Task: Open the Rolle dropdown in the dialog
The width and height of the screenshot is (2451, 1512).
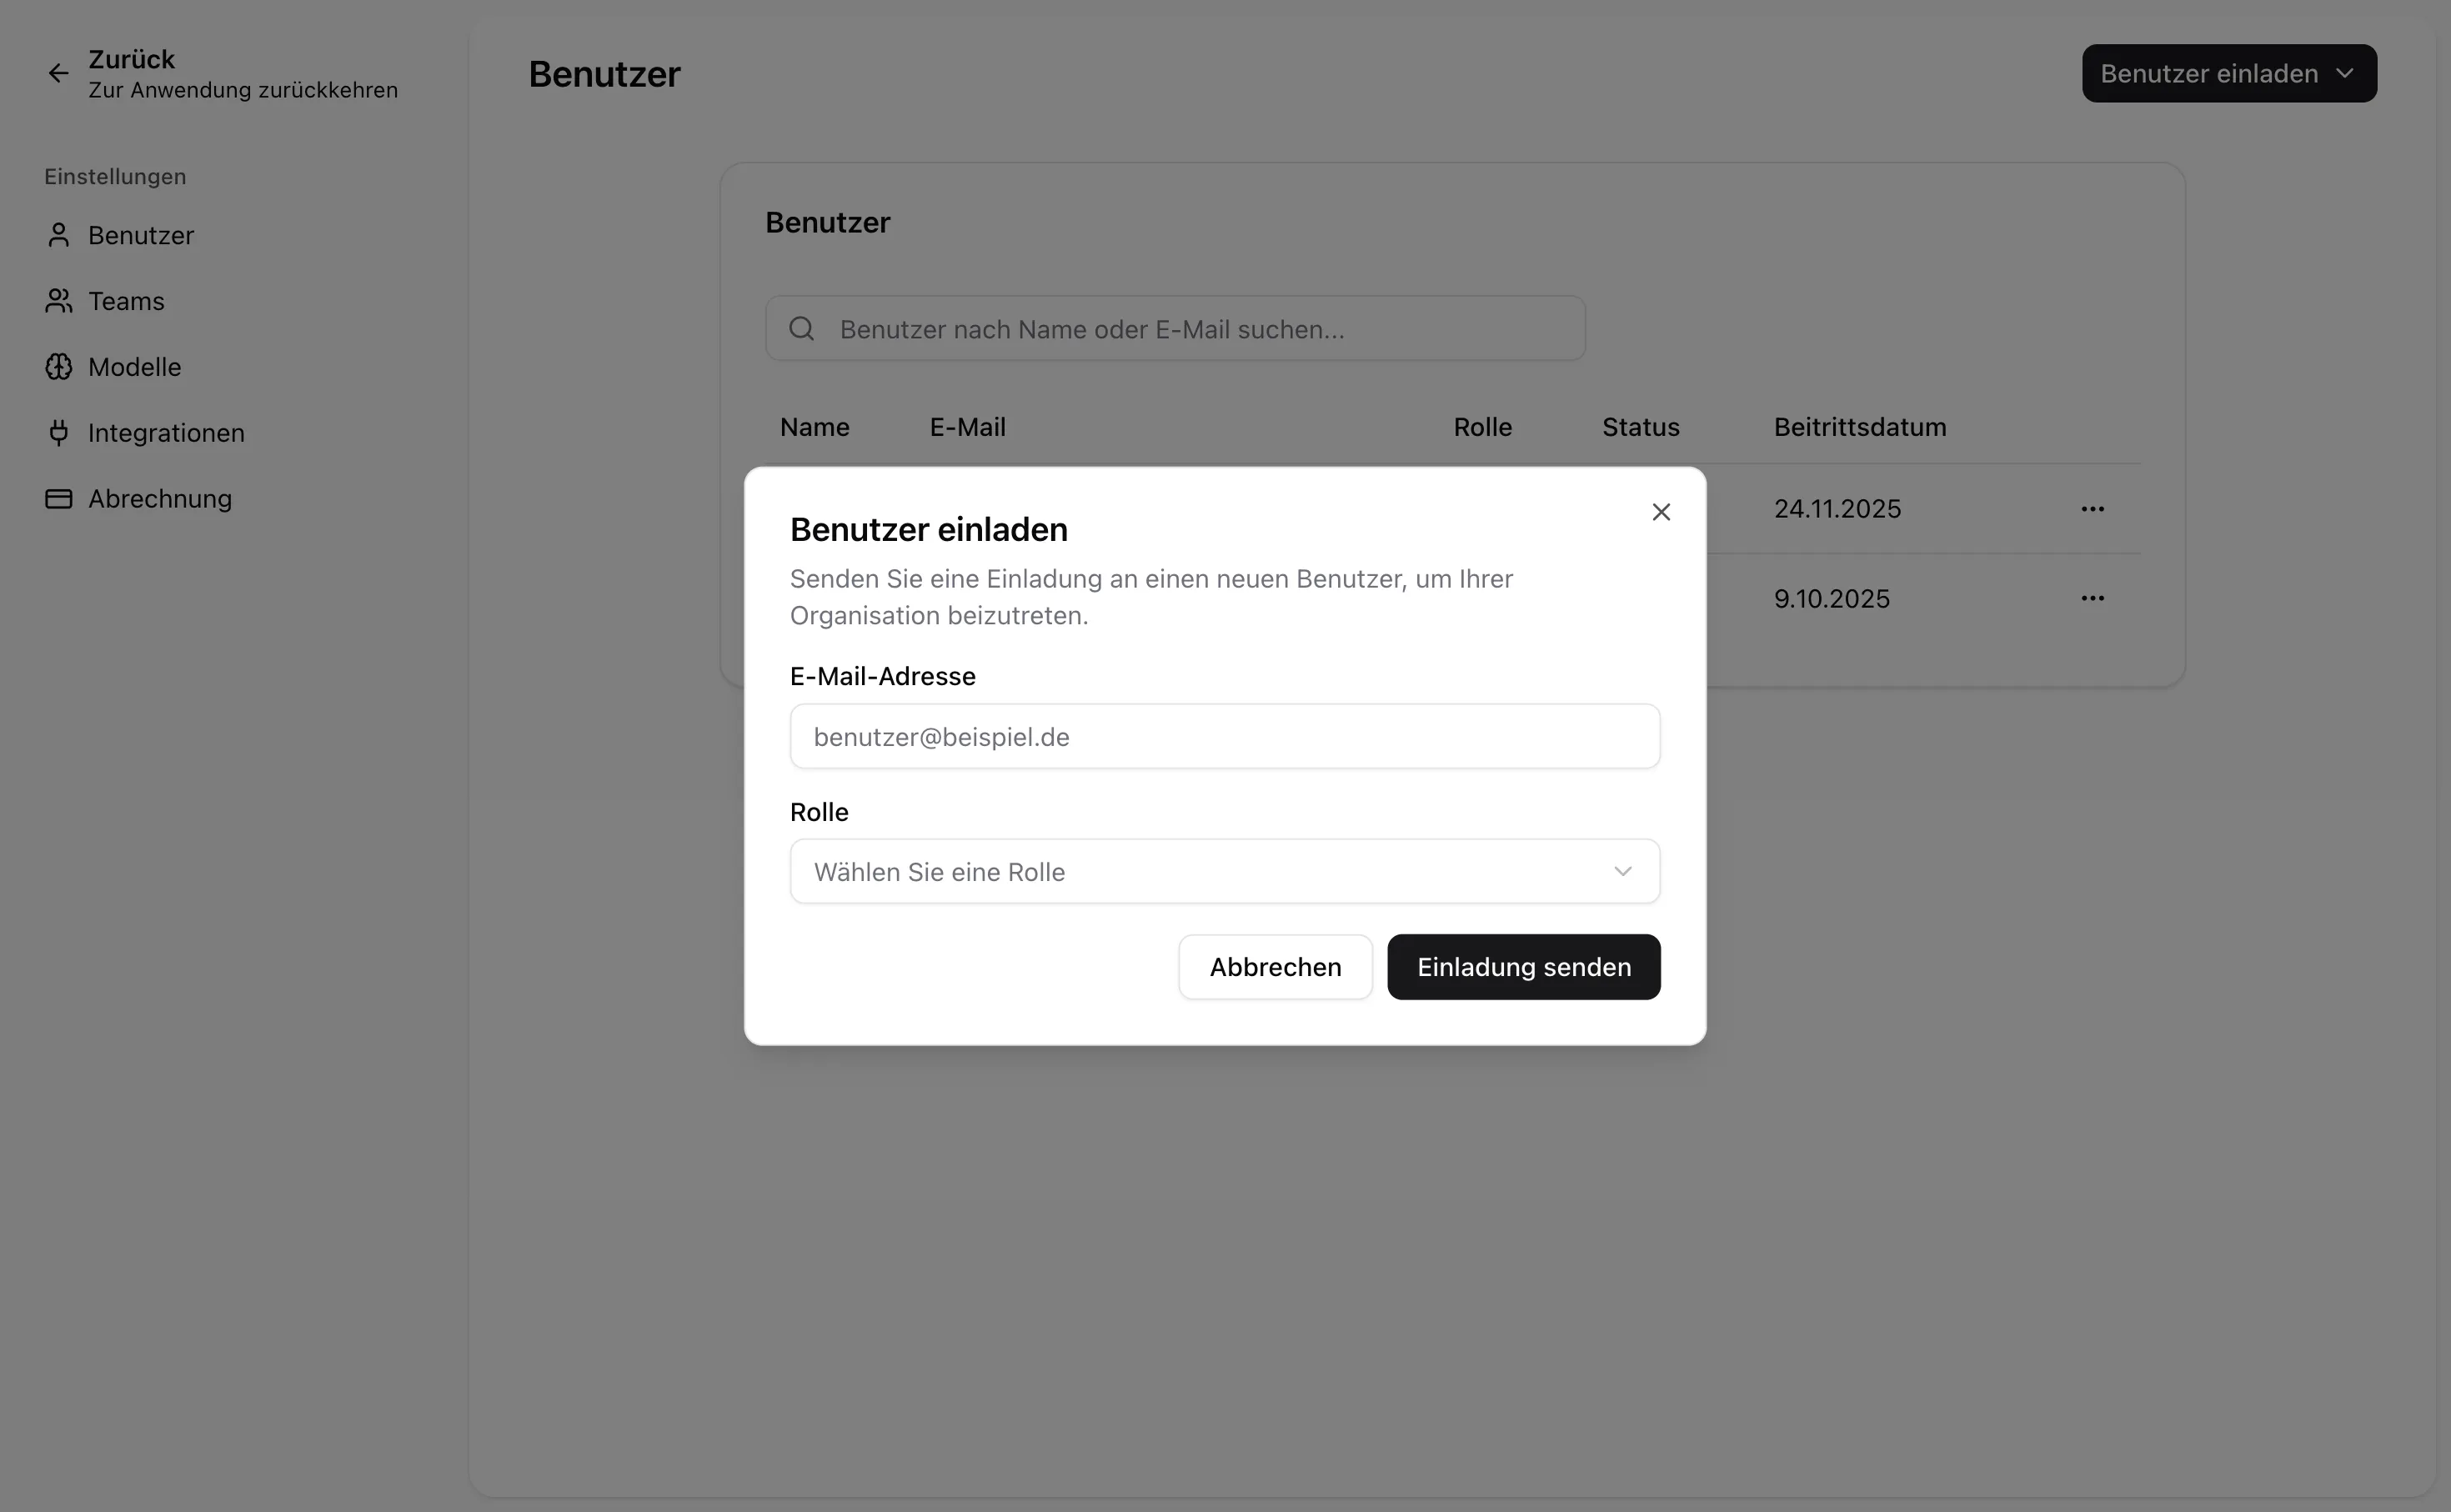Action: tap(1224, 872)
